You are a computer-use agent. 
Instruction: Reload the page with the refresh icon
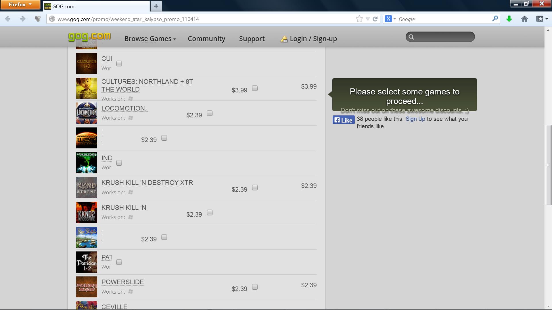[375, 19]
